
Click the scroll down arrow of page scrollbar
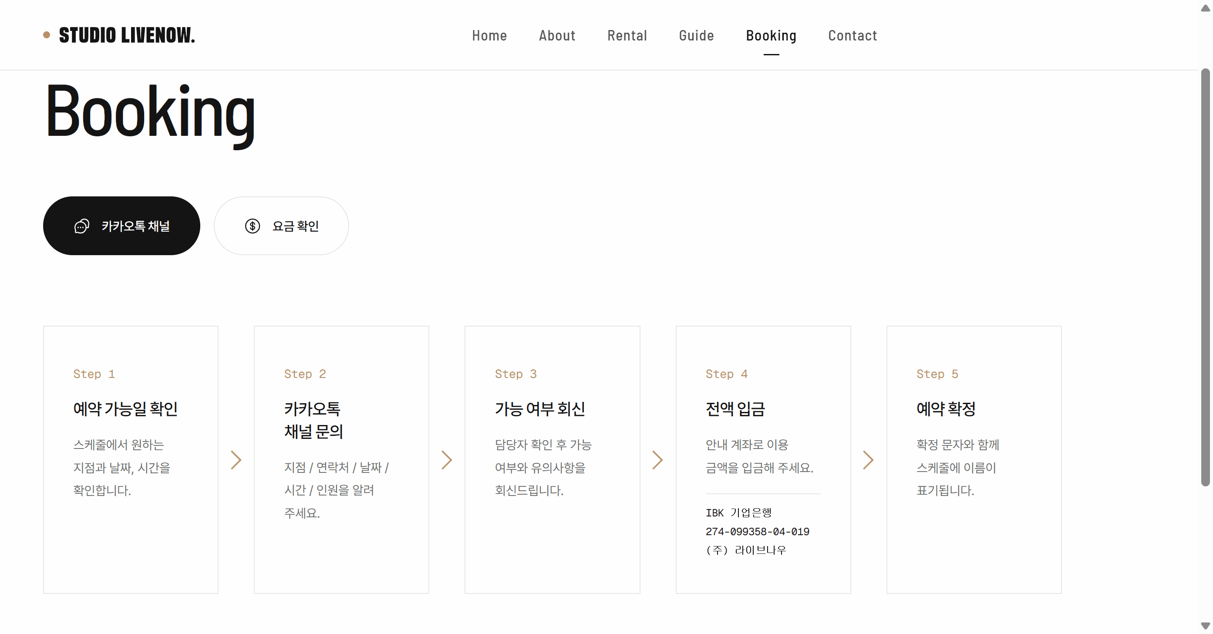pos(1205,626)
